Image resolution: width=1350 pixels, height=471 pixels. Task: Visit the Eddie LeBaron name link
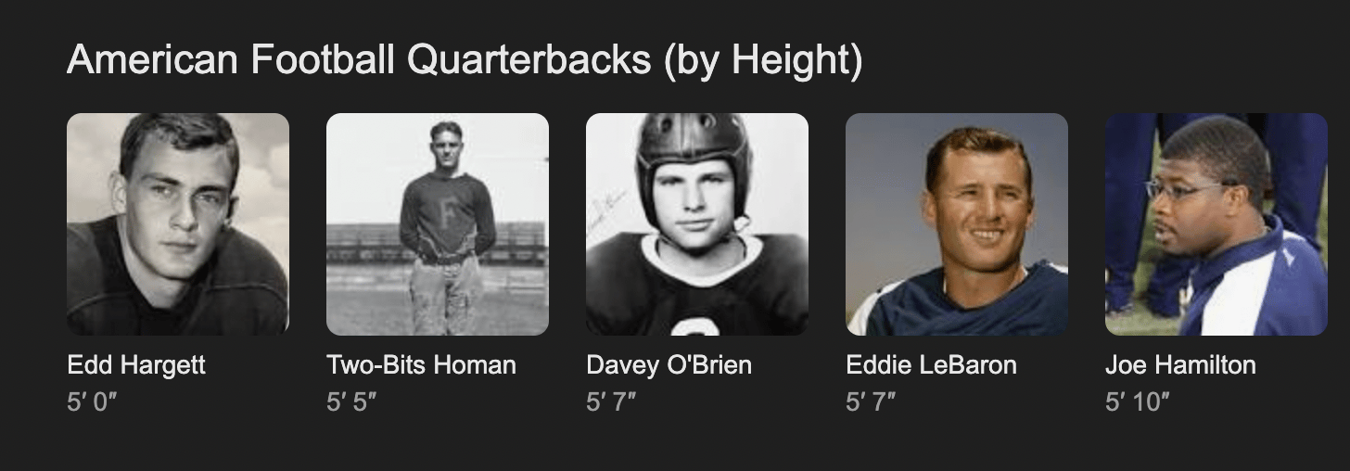(x=931, y=365)
